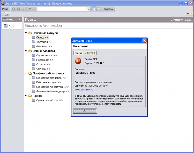
Task: Click the icon beside Службы
Action: pos(34,69)
